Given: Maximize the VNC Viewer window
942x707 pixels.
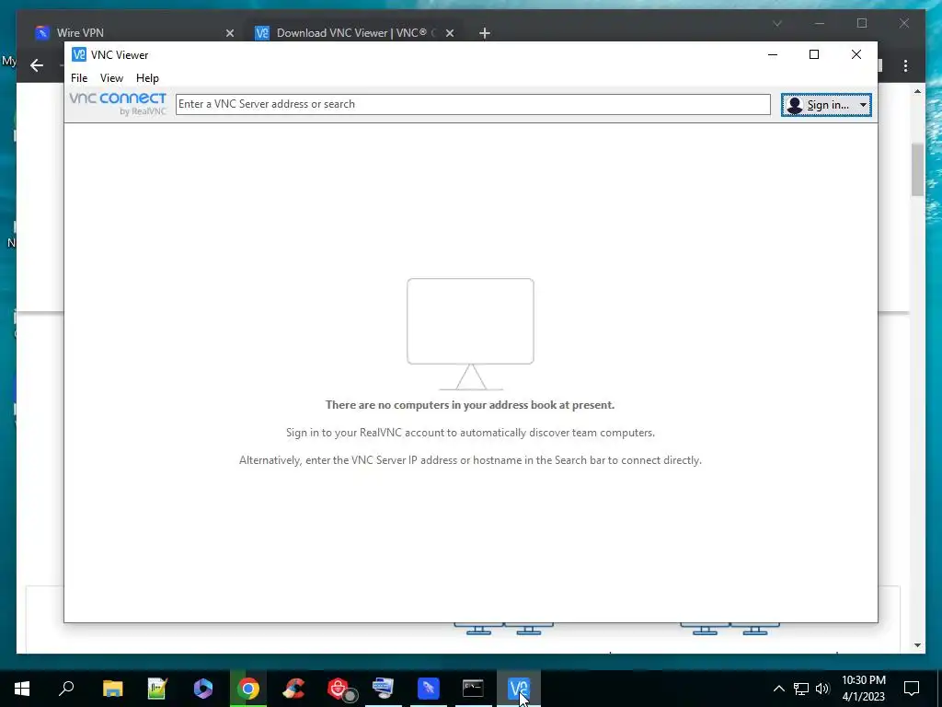Looking at the screenshot, I should click(814, 54).
